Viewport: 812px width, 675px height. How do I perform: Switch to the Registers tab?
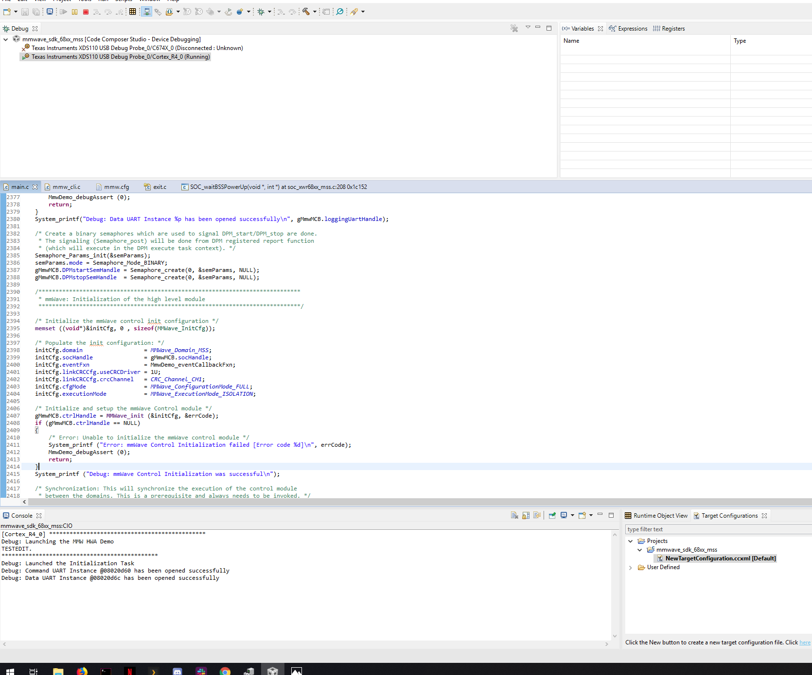point(669,29)
